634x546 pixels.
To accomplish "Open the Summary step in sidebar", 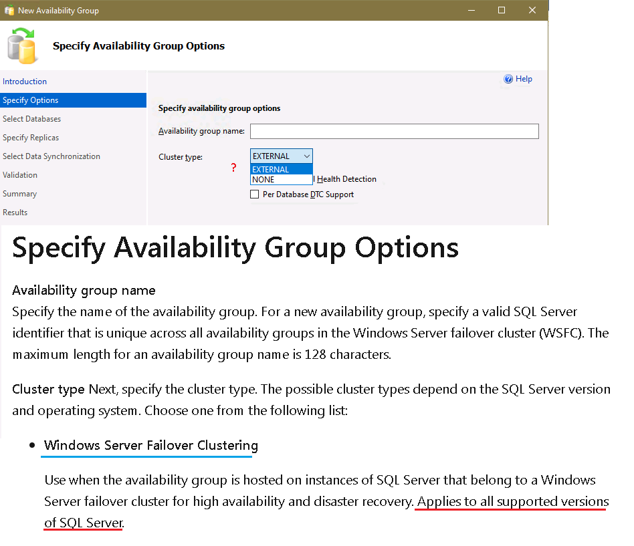I will click(19, 194).
